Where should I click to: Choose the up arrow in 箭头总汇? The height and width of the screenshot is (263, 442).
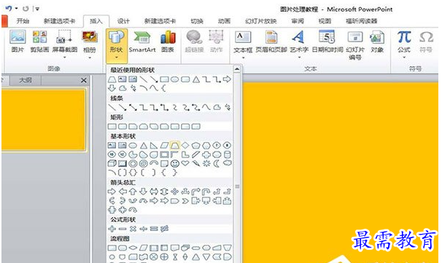(x=133, y=192)
